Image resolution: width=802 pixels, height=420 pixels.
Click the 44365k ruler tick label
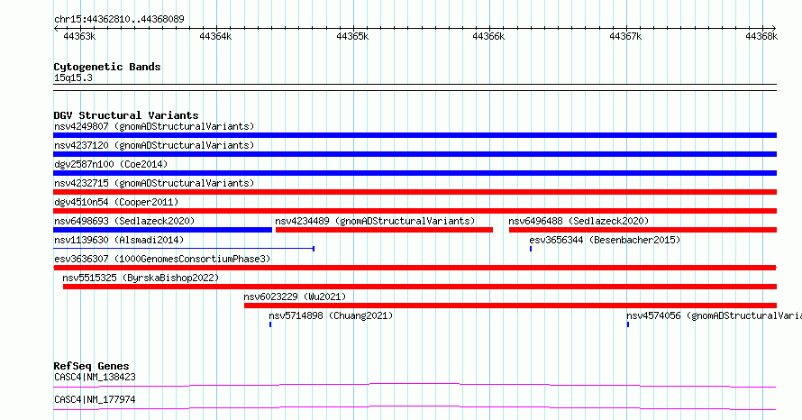(x=352, y=36)
